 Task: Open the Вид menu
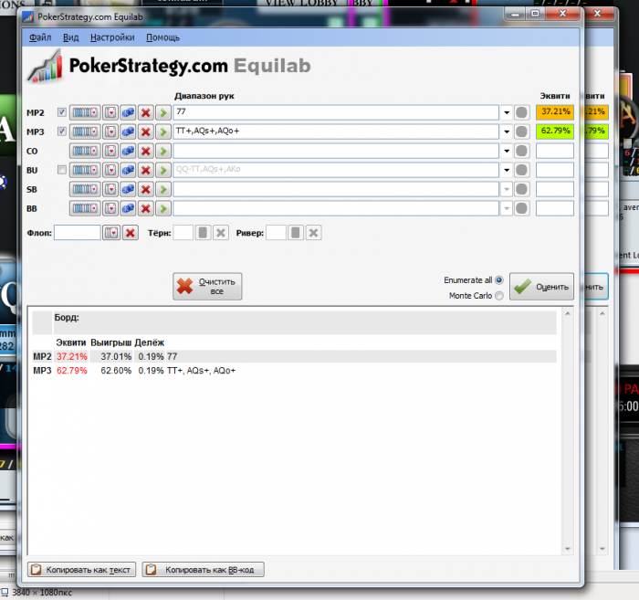pyautogui.click(x=70, y=37)
